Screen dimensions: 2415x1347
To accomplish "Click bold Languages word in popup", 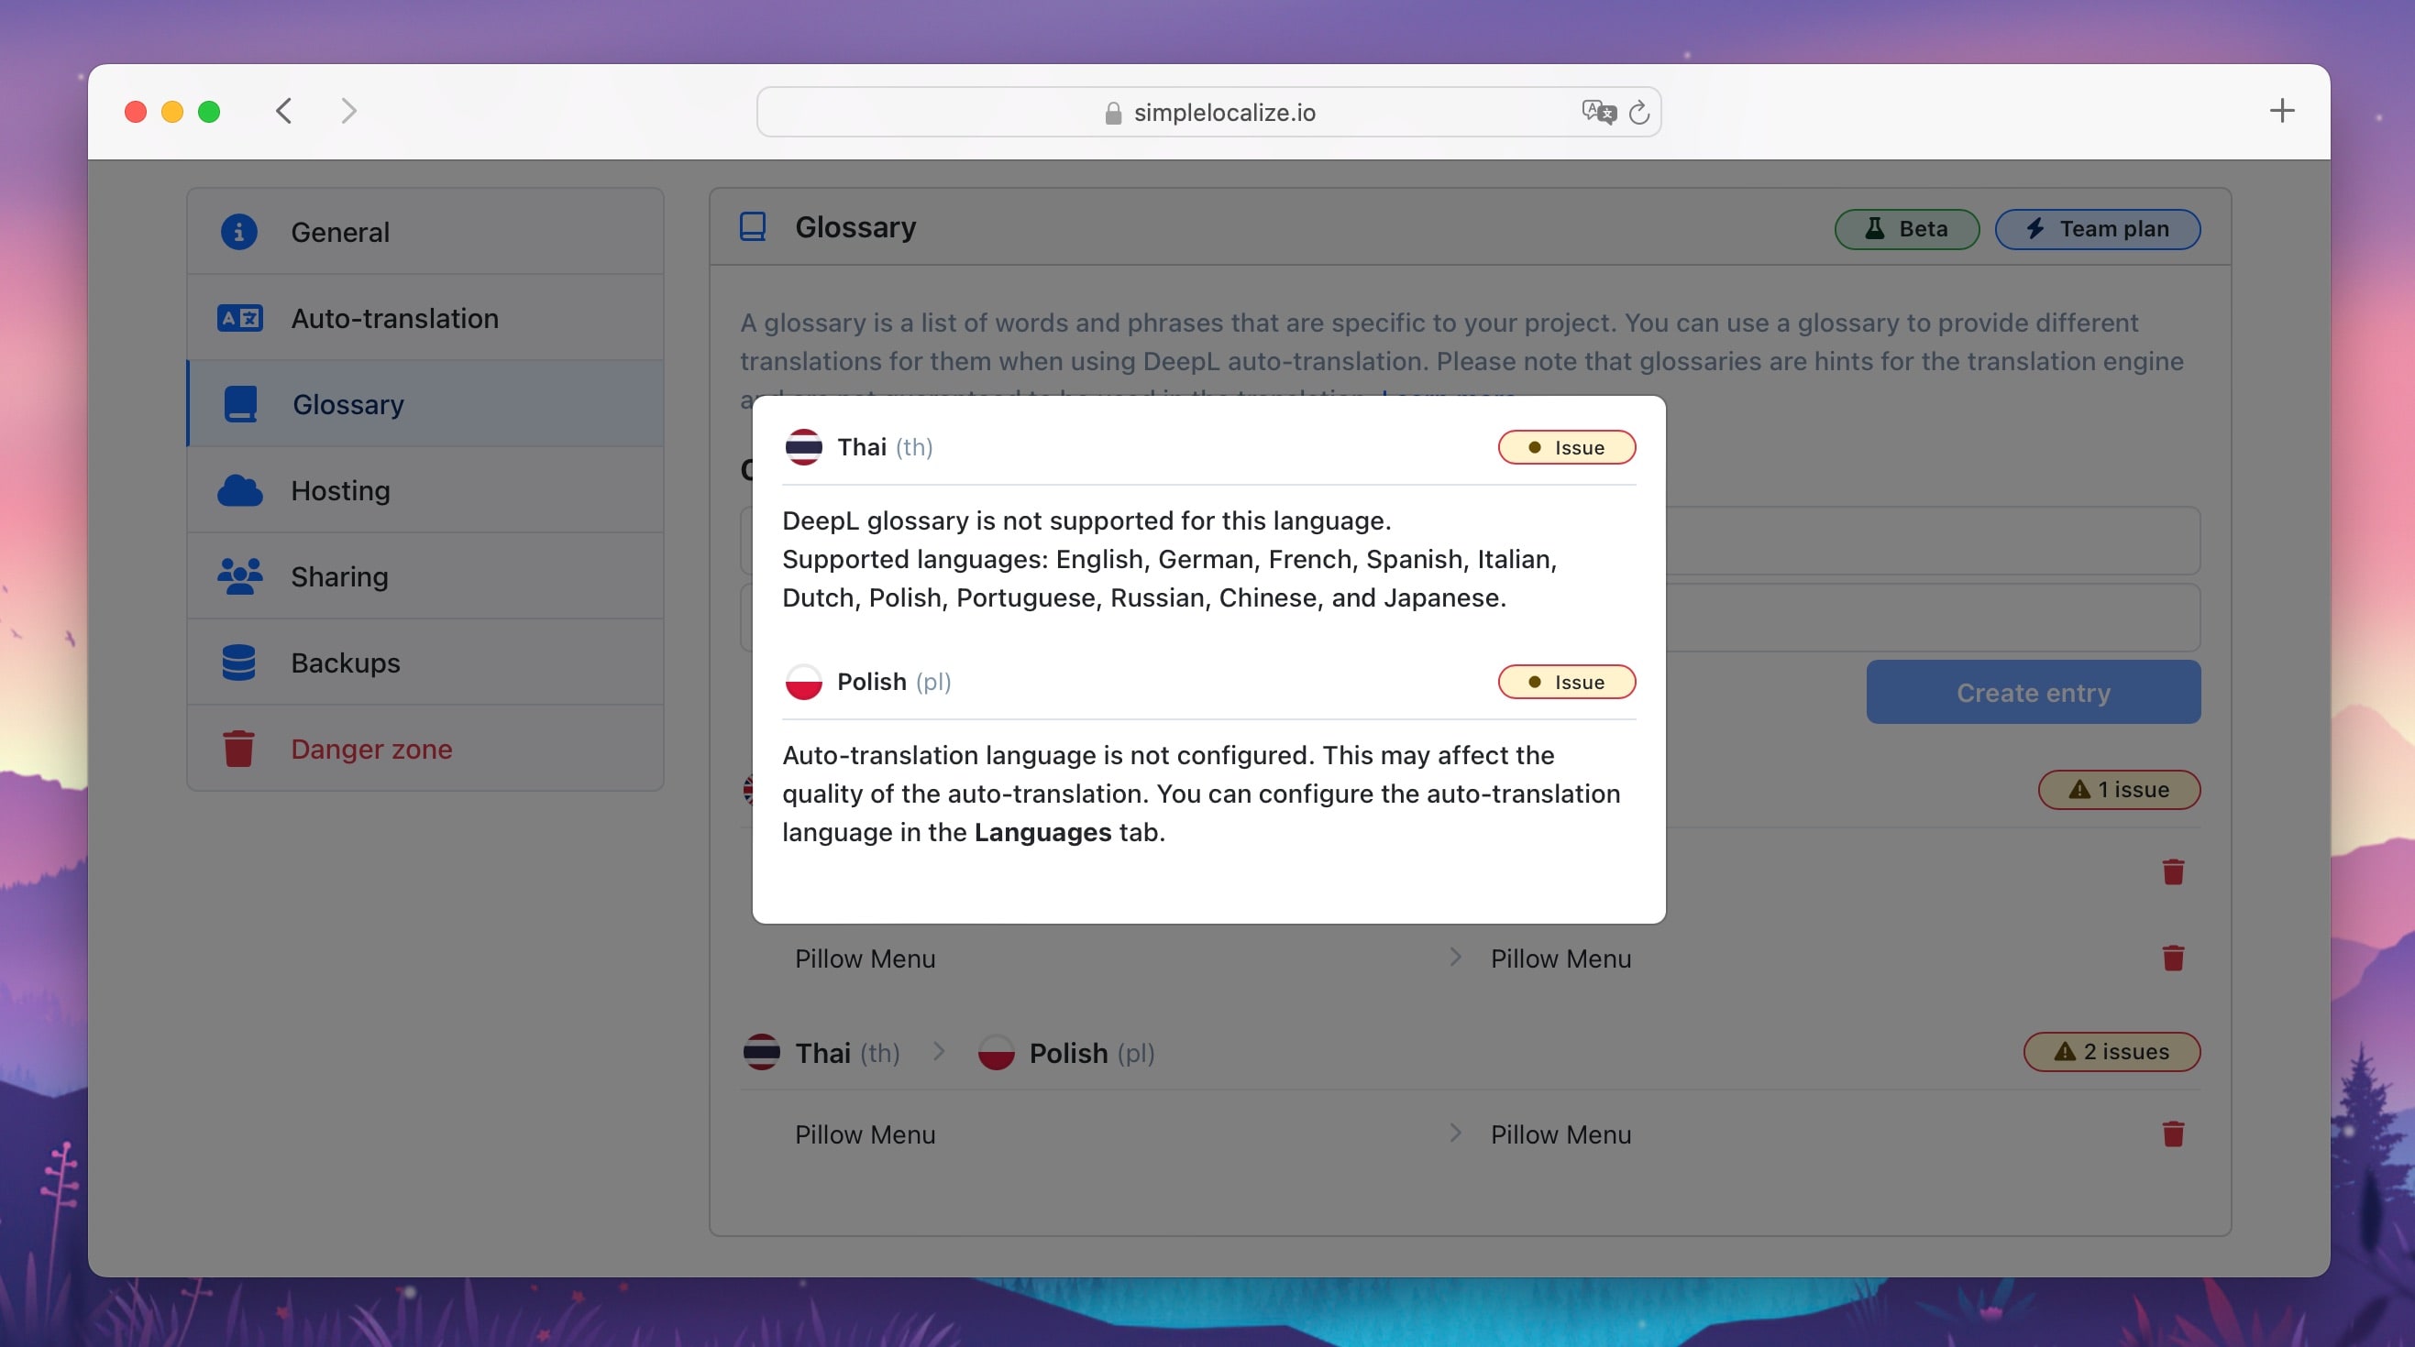I will [1042, 832].
